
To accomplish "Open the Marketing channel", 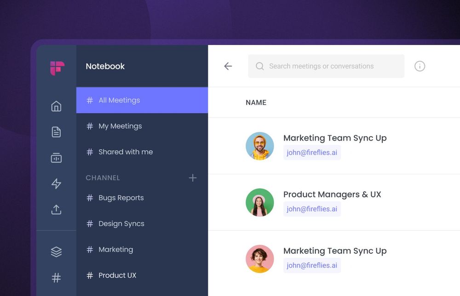I will (x=115, y=250).
